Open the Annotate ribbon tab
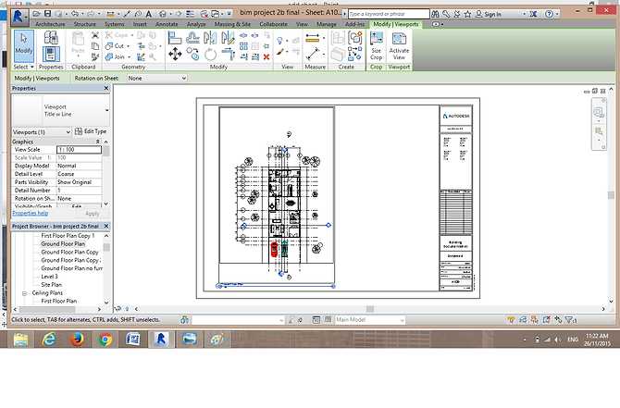620x408 pixels. click(x=167, y=24)
